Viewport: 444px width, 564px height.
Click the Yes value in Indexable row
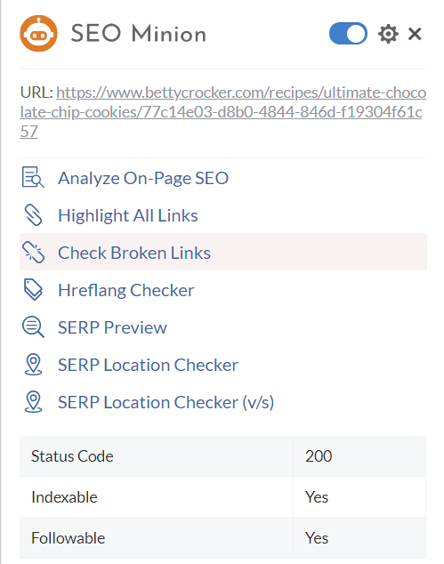tap(317, 497)
